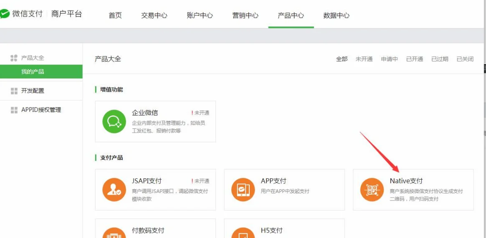Click the WeChat Pay logo icon

tap(5, 14)
